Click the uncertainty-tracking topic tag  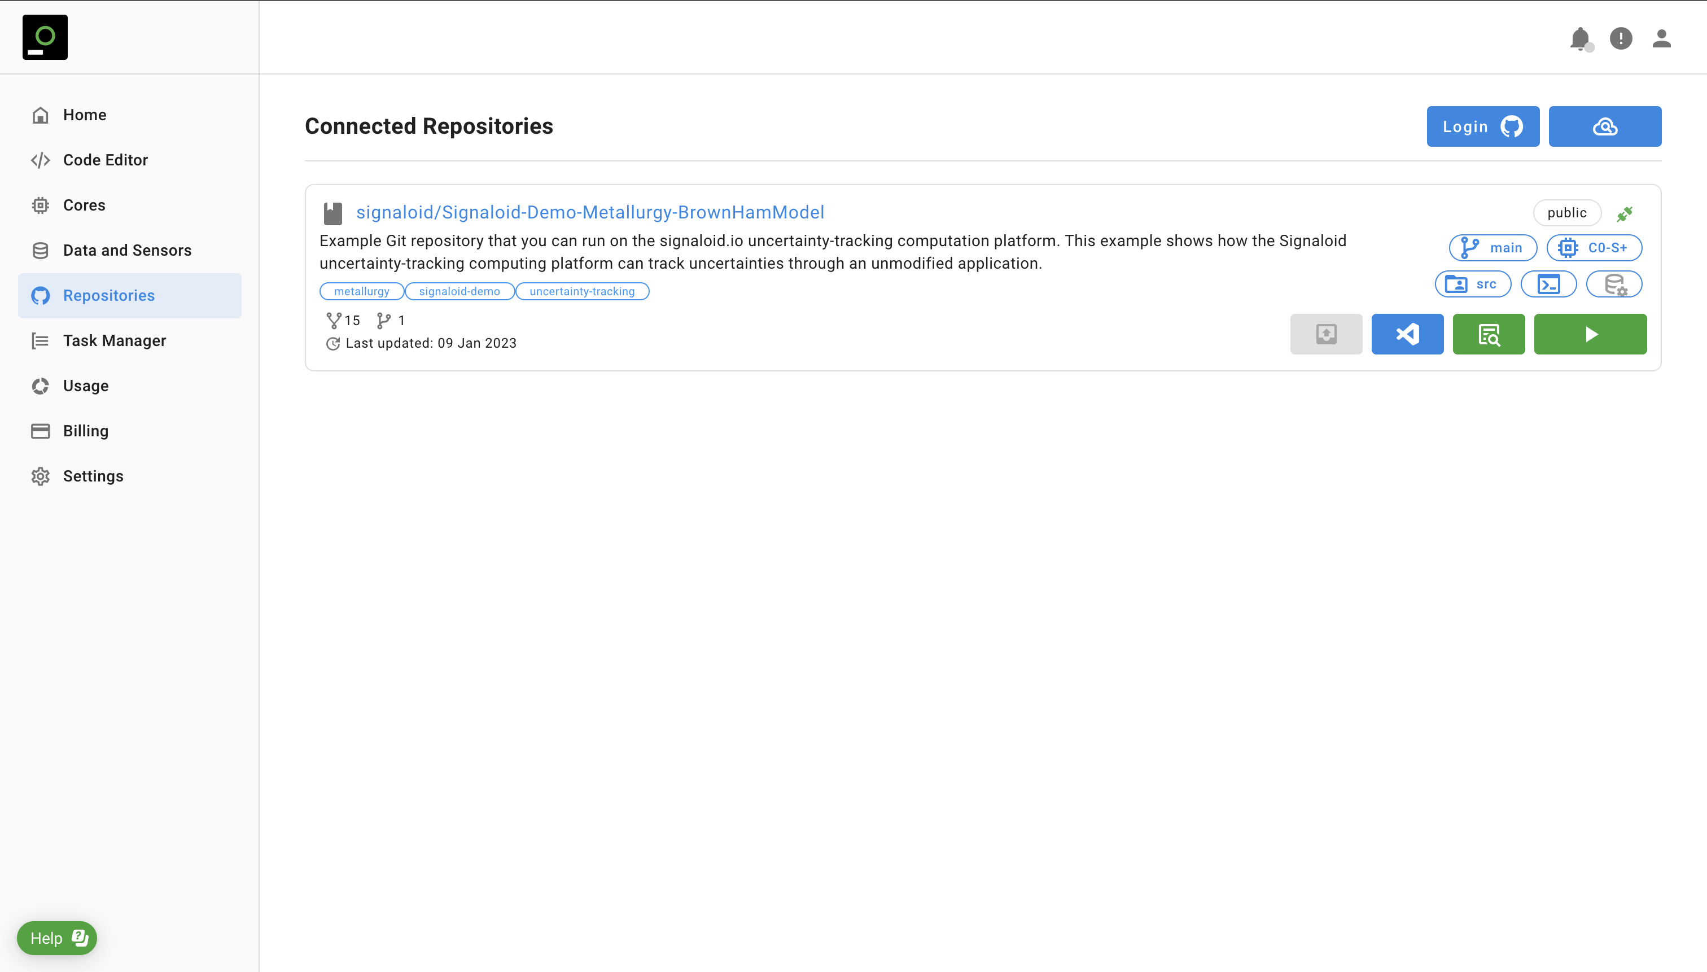[582, 292]
